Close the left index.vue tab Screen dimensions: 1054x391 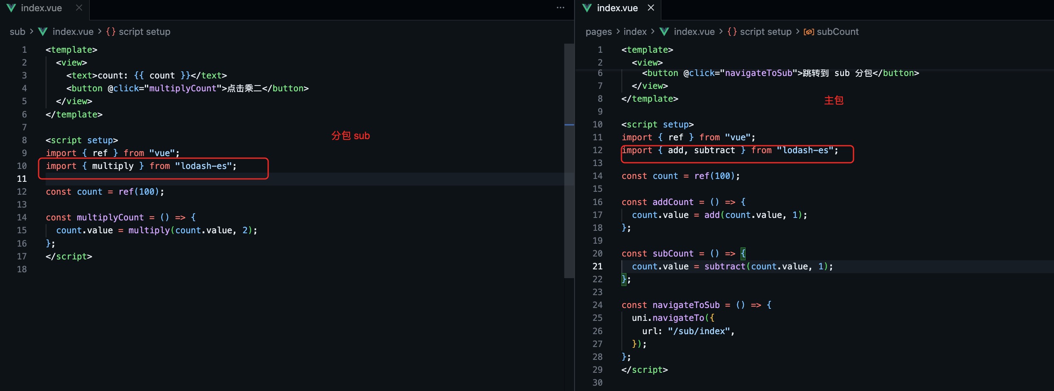[79, 8]
